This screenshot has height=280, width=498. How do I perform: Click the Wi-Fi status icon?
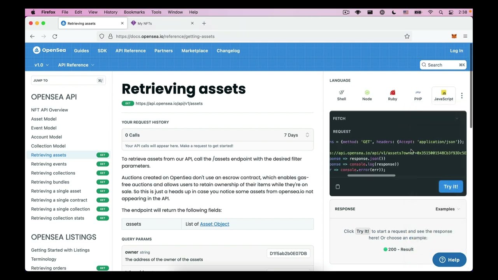pyautogui.click(x=430, y=12)
